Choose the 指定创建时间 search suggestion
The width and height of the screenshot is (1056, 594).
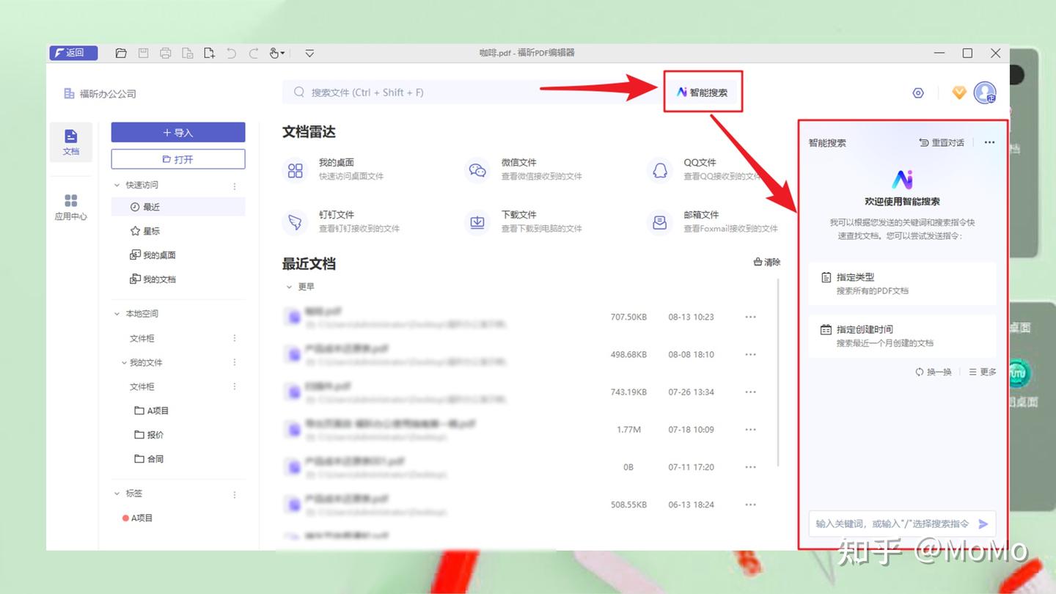pos(902,336)
